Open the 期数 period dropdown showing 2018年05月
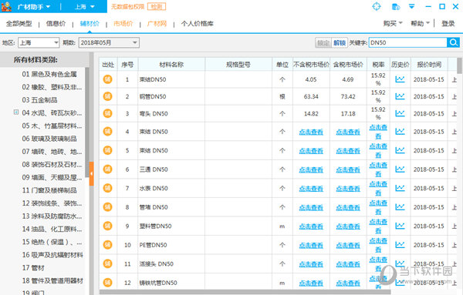The image size is (463, 295). pyautogui.click(x=109, y=42)
